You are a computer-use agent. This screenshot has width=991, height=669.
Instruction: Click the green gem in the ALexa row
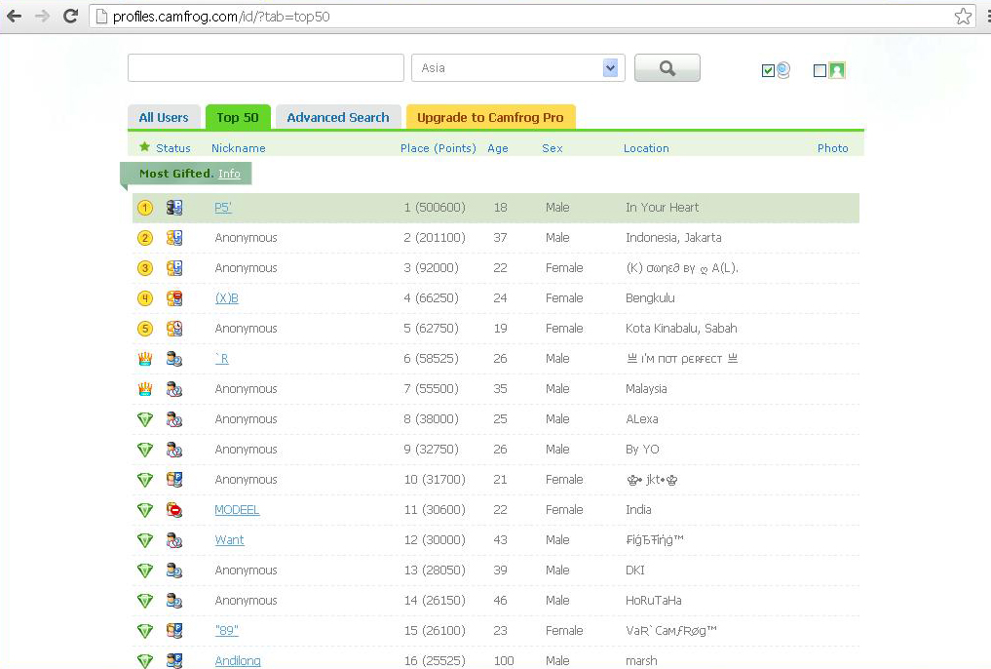click(145, 419)
